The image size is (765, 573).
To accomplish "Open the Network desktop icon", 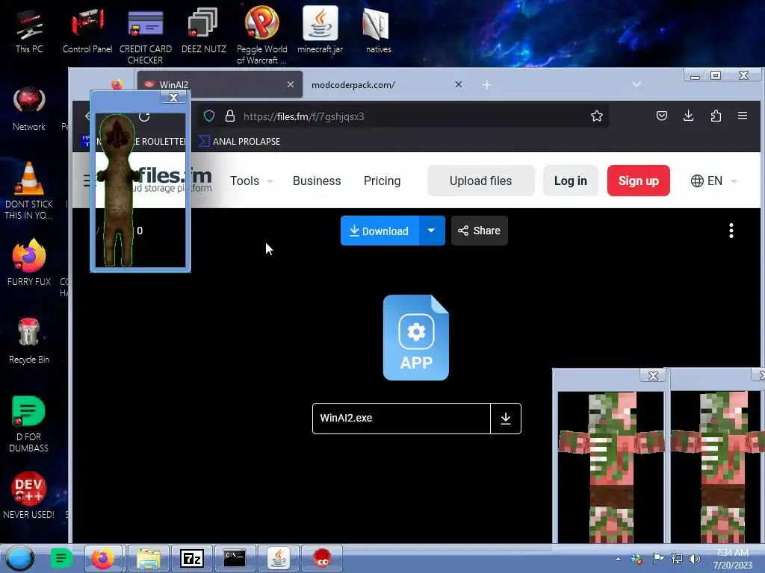I will coord(29,108).
